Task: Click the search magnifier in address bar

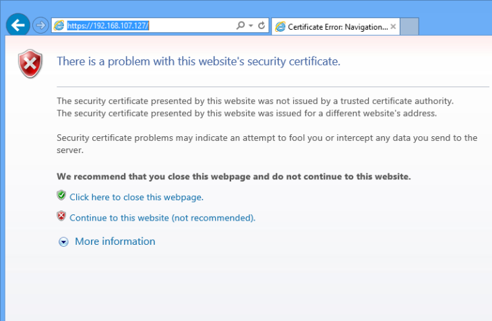Action: (241, 25)
